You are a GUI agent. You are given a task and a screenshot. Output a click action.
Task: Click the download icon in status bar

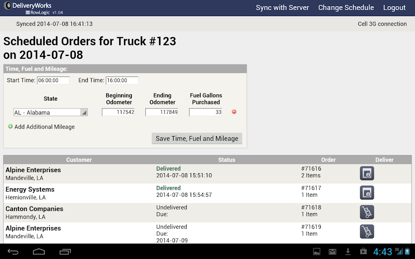(x=348, y=252)
